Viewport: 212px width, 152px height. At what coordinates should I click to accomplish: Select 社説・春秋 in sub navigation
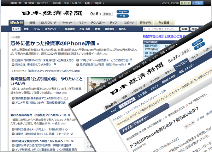click(85, 29)
